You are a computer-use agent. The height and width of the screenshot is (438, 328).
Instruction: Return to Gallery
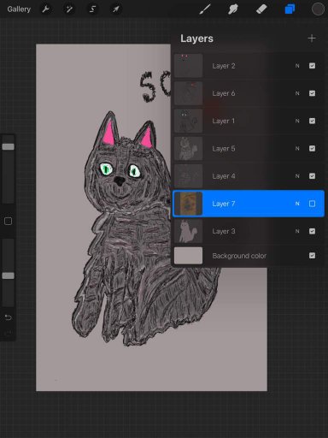19,9
